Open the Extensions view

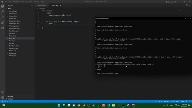[3, 28]
